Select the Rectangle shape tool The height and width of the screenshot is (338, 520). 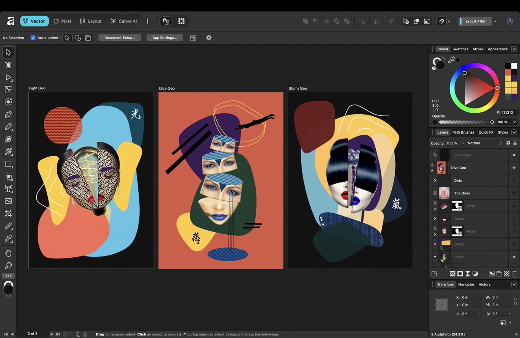click(x=8, y=164)
